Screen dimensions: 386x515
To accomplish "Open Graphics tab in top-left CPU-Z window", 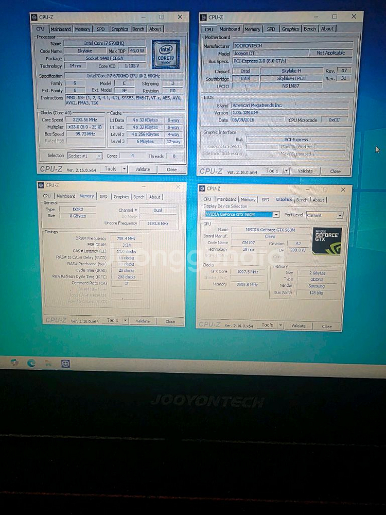I will click(119, 29).
